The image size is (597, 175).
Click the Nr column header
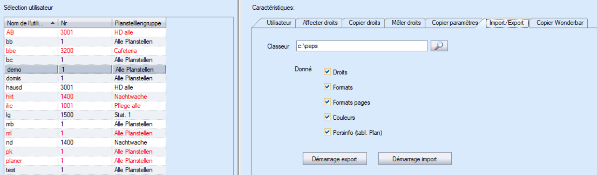tap(85, 23)
